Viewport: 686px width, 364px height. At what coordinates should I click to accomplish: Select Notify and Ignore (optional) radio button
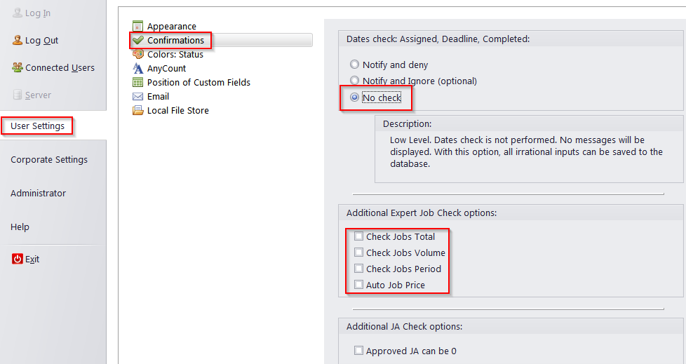pyautogui.click(x=354, y=81)
